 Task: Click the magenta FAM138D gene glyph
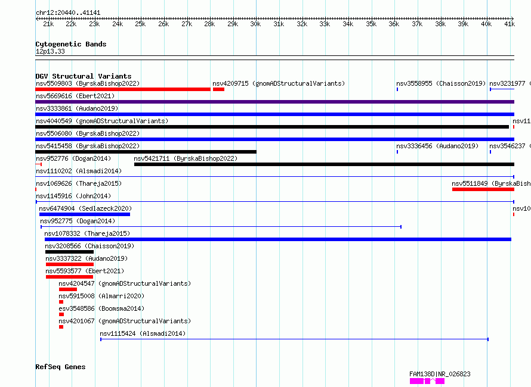[427, 381]
